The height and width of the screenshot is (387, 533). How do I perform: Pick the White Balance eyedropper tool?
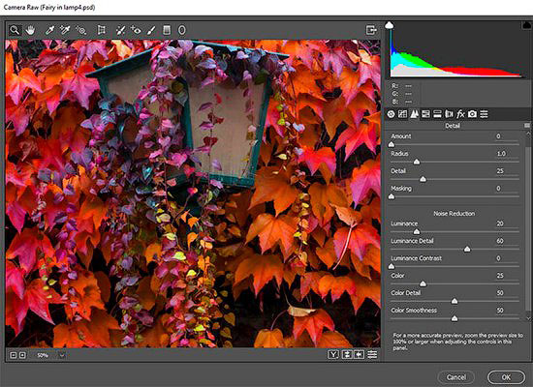pos(50,30)
